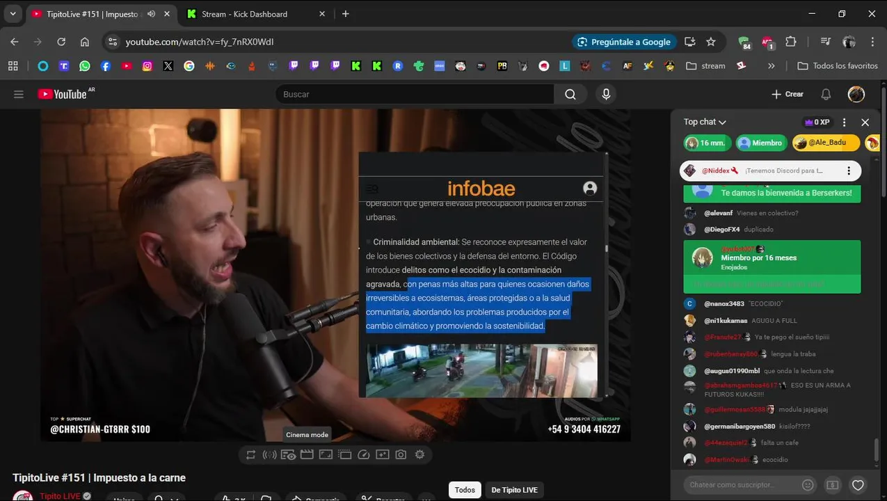The width and height of the screenshot is (887, 501).
Task: Open the apps grid shortcut
Action: pyautogui.click(x=13, y=66)
